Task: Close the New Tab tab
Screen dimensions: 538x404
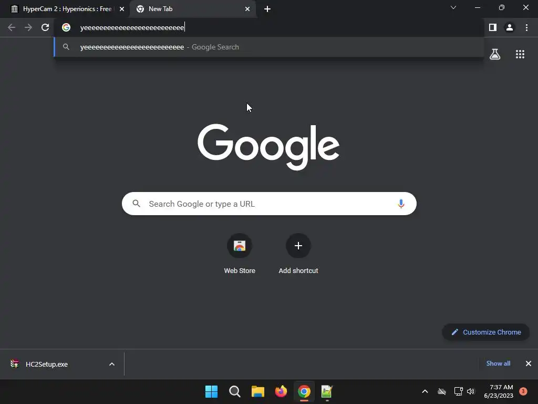Action: tap(247, 9)
